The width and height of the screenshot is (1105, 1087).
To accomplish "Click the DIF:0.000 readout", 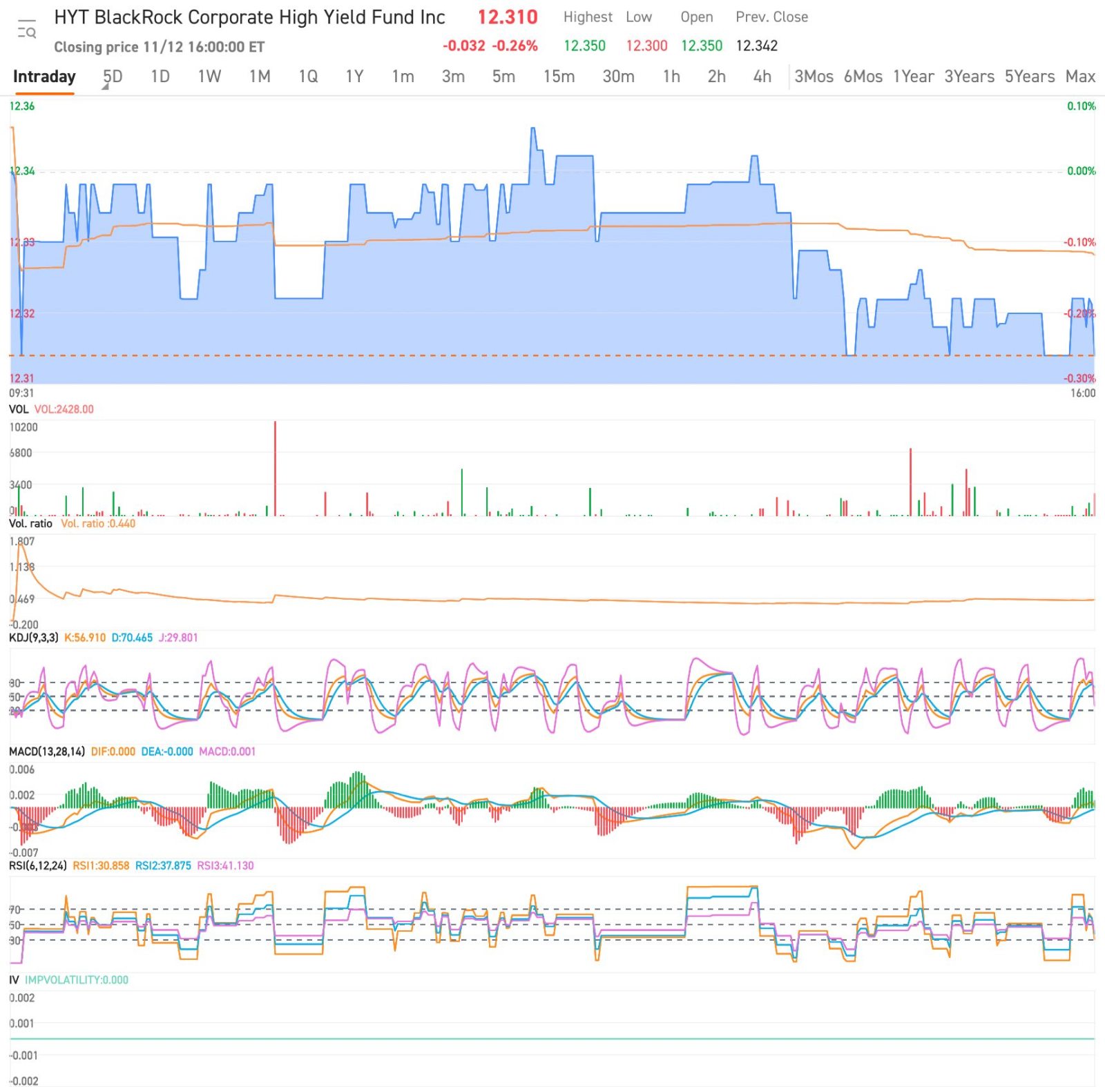I will [113, 752].
